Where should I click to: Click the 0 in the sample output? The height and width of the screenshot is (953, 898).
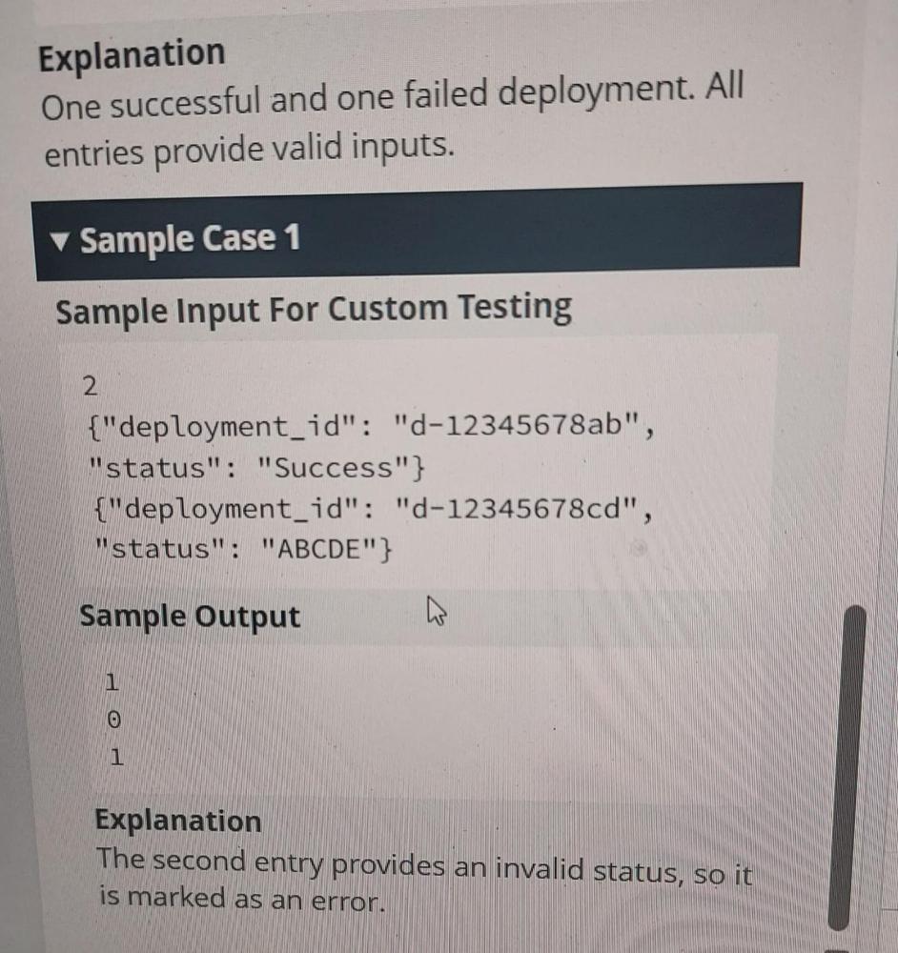click(x=113, y=722)
